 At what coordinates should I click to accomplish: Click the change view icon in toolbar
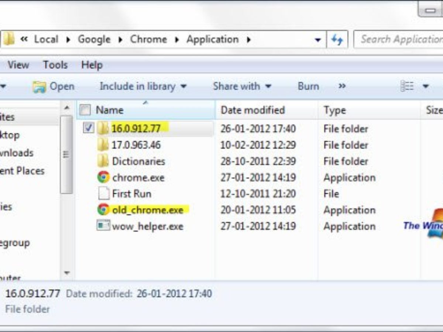tap(407, 86)
